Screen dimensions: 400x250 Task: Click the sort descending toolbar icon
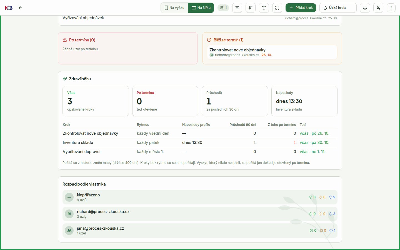point(251,8)
